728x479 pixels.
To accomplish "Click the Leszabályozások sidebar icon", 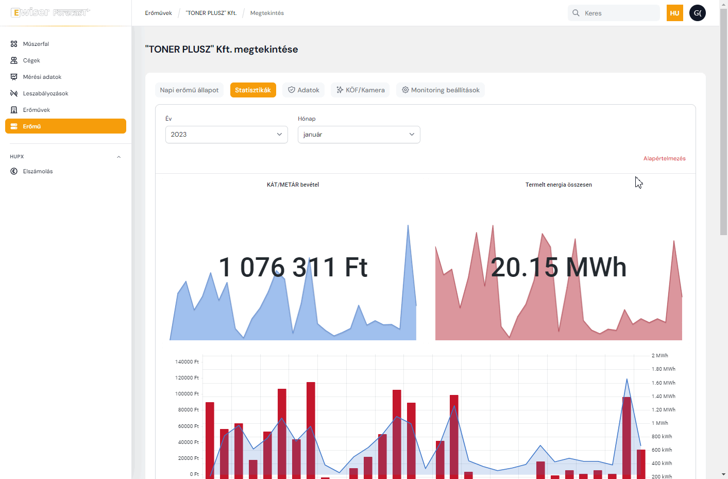I will (14, 93).
